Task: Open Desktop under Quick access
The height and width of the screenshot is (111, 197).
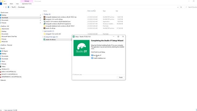Action: click(x=4, y=15)
